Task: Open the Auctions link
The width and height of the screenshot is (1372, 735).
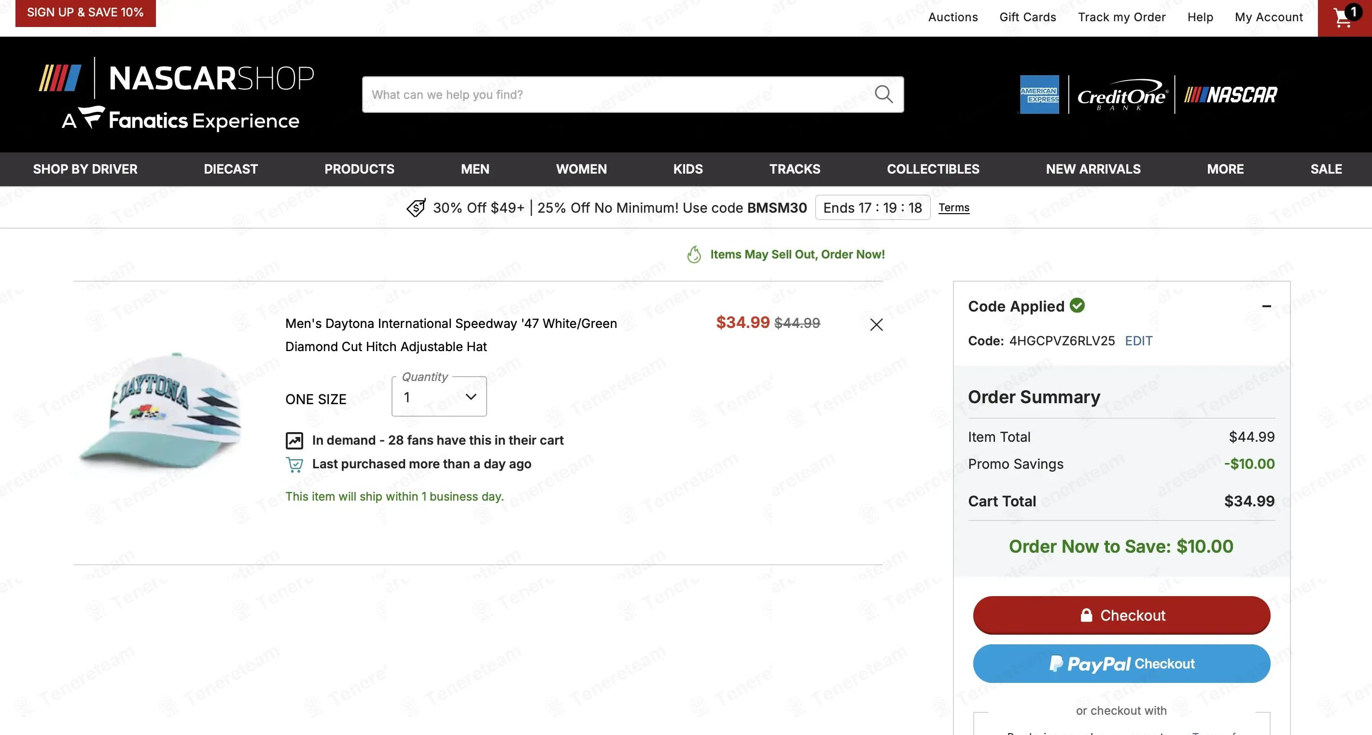Action: tap(953, 17)
